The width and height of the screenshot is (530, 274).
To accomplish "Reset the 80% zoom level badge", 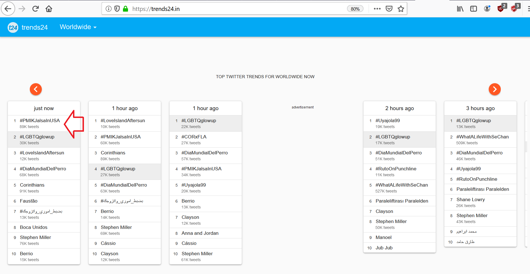I will coord(355,9).
